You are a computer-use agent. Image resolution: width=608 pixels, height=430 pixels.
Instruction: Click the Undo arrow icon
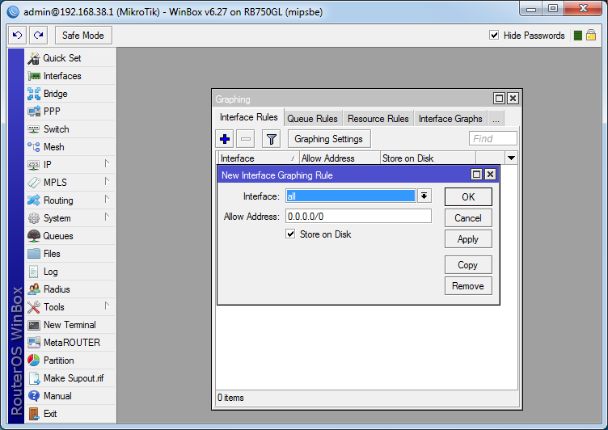coord(18,36)
